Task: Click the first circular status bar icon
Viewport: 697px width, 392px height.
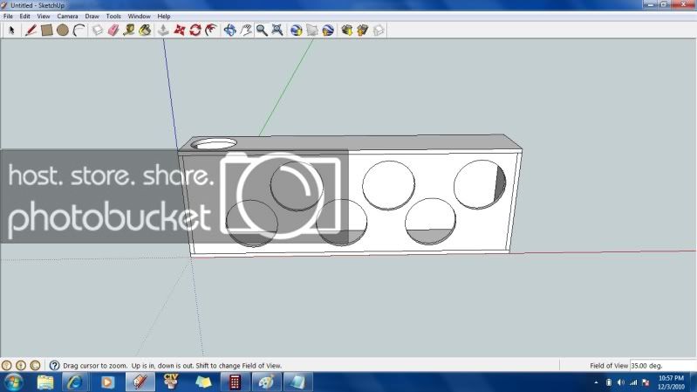Action: click(x=7, y=365)
